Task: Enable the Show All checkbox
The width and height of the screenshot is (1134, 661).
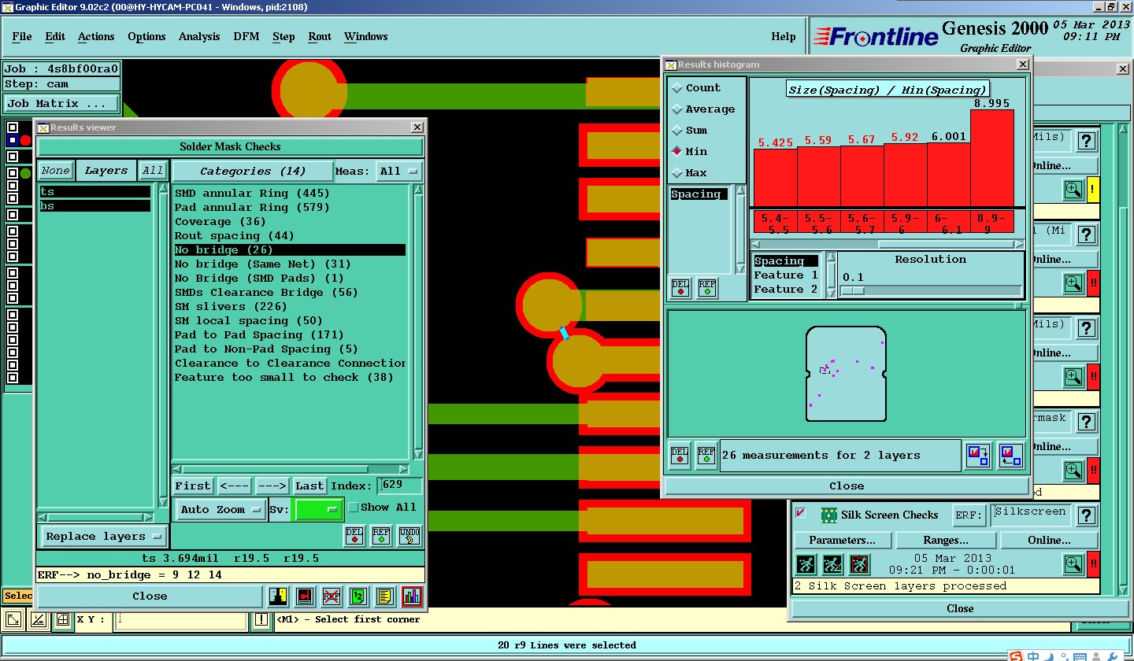Action: click(x=354, y=508)
